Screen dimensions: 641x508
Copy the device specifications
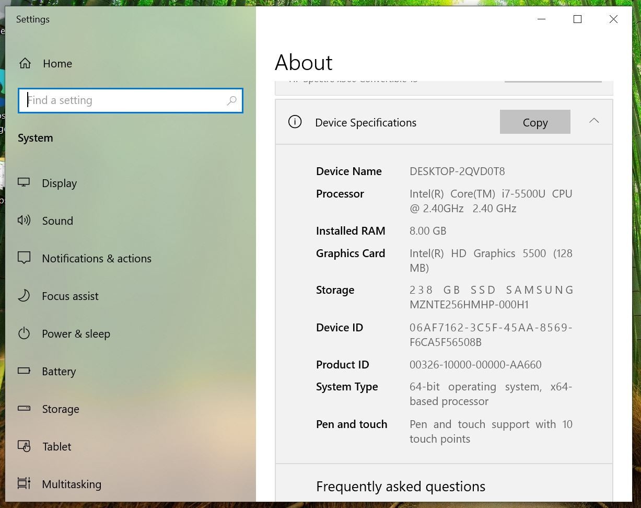535,122
